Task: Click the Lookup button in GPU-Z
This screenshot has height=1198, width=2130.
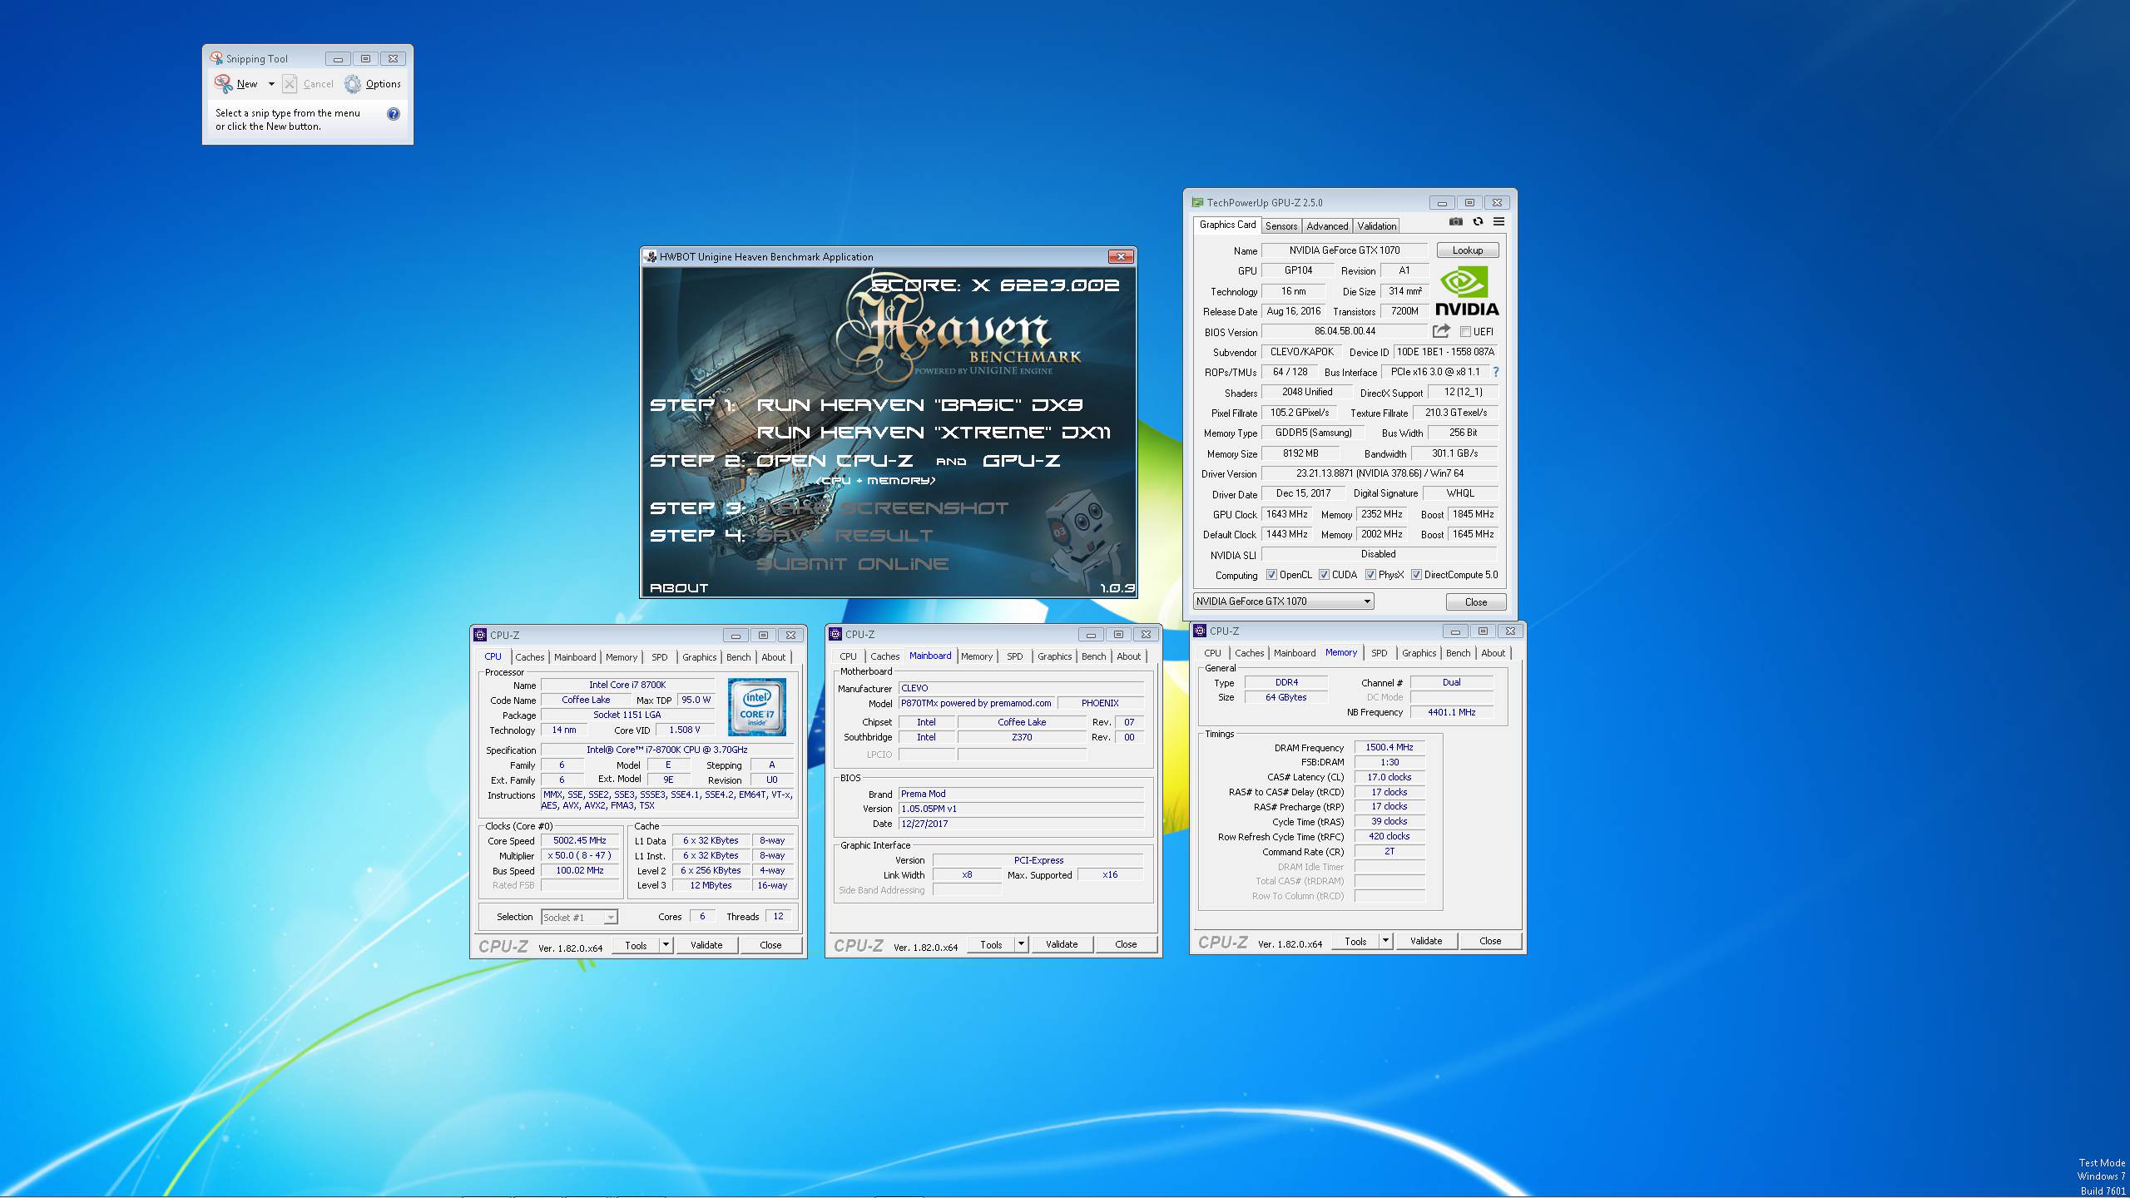Action: [x=1467, y=250]
